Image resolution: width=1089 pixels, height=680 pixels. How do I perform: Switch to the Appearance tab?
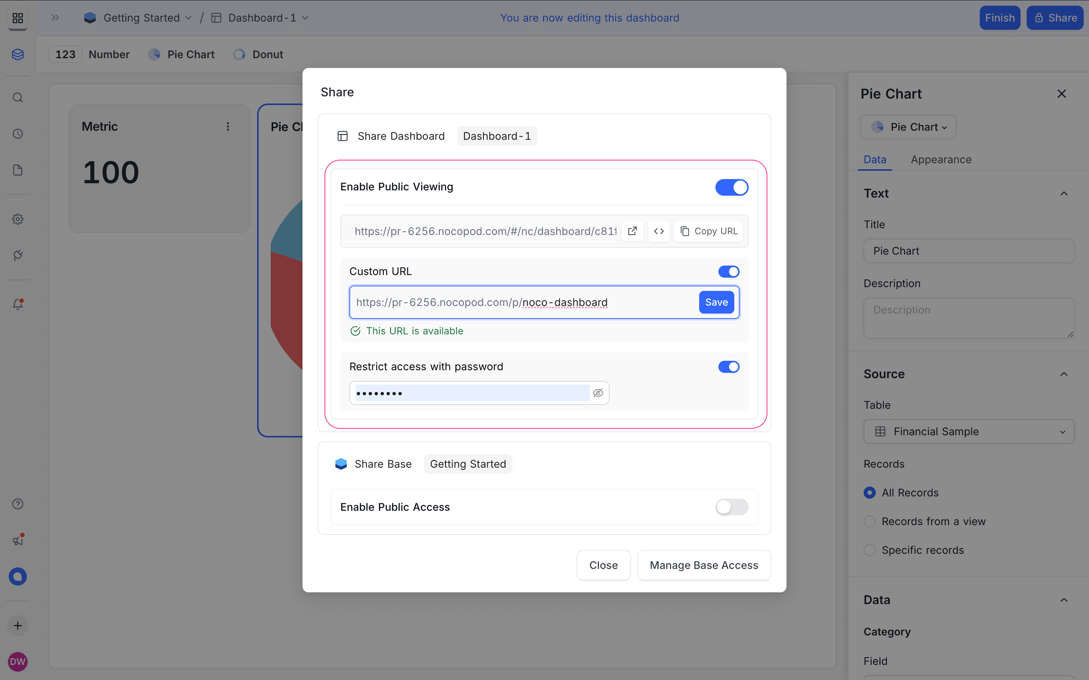tap(940, 160)
